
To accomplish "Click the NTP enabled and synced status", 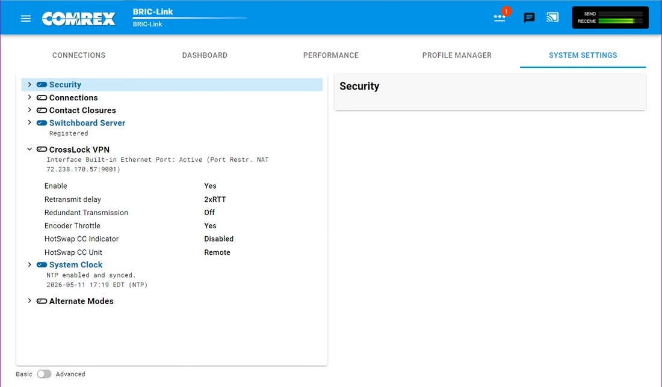I will coord(91,275).
